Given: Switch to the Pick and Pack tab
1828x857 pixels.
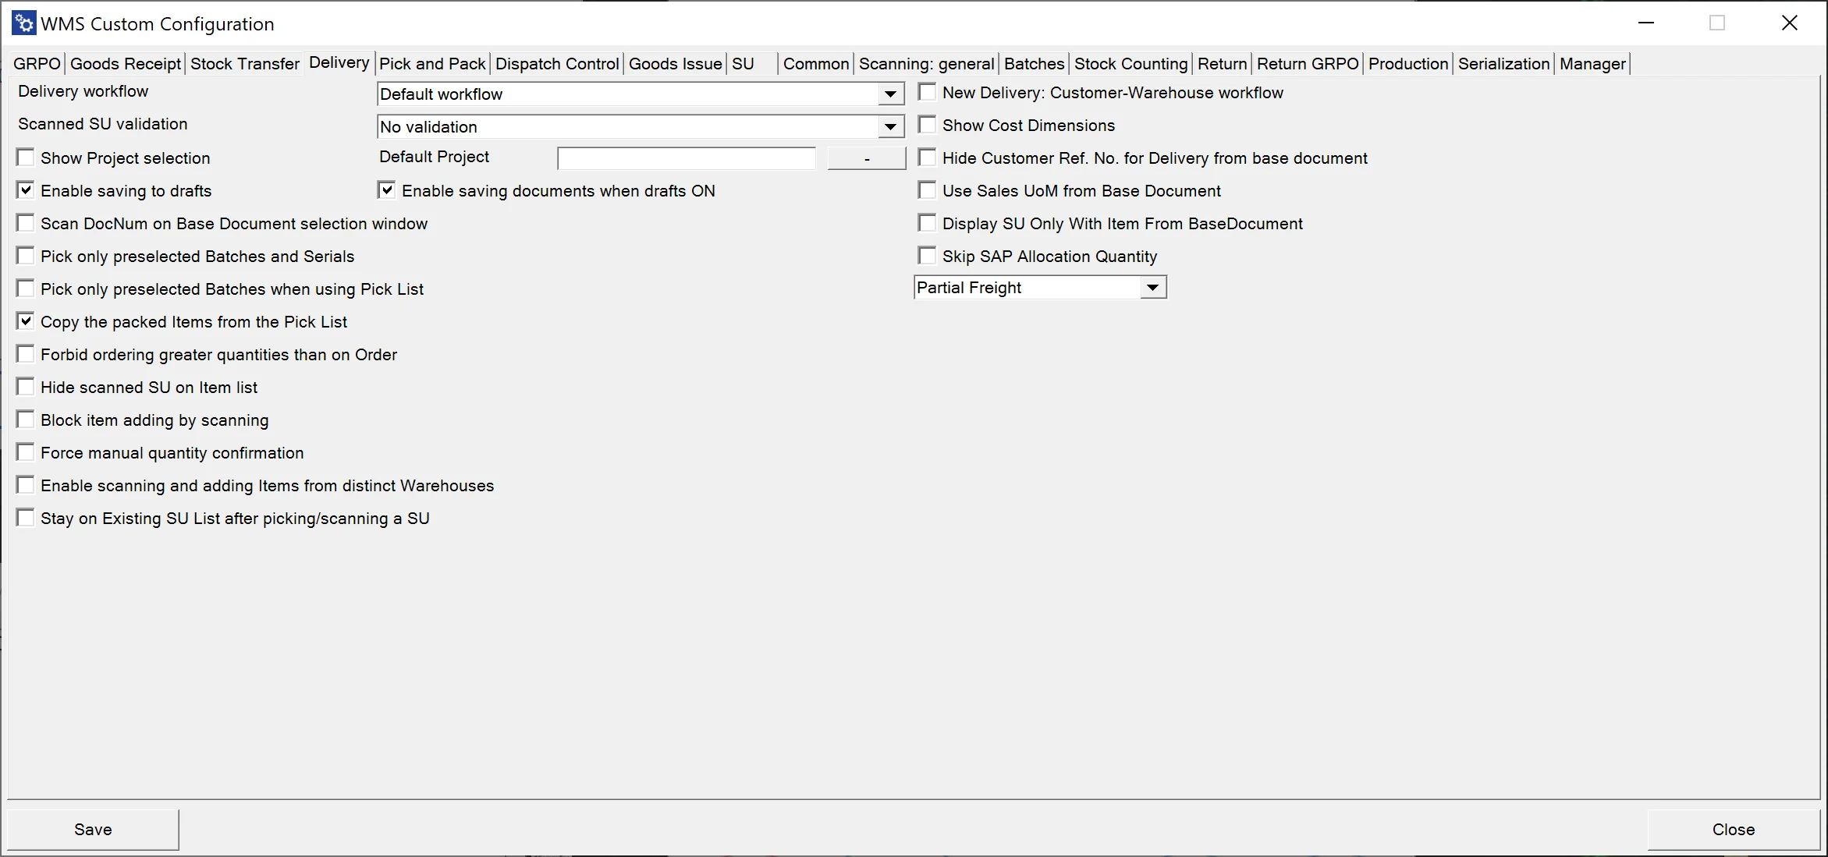Looking at the screenshot, I should point(432,64).
